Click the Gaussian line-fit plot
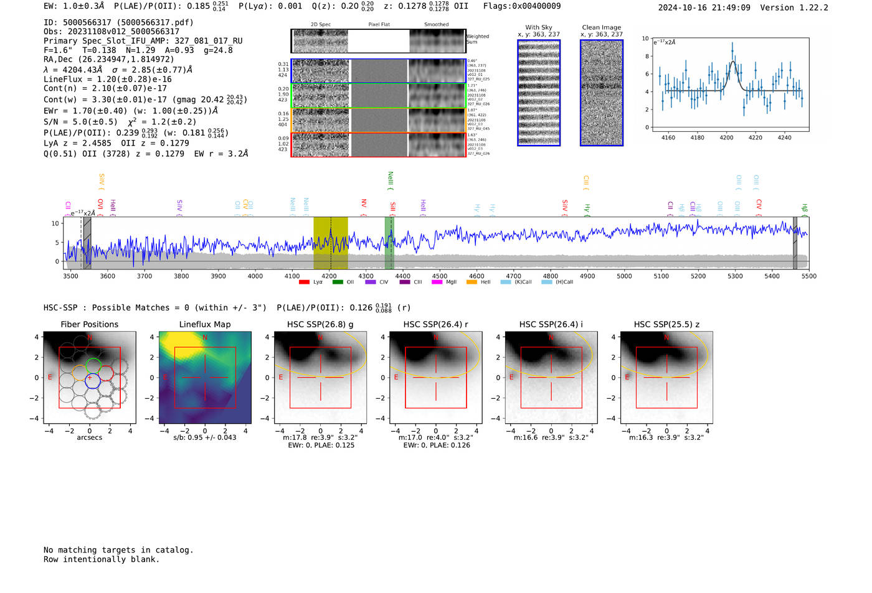 pos(730,85)
